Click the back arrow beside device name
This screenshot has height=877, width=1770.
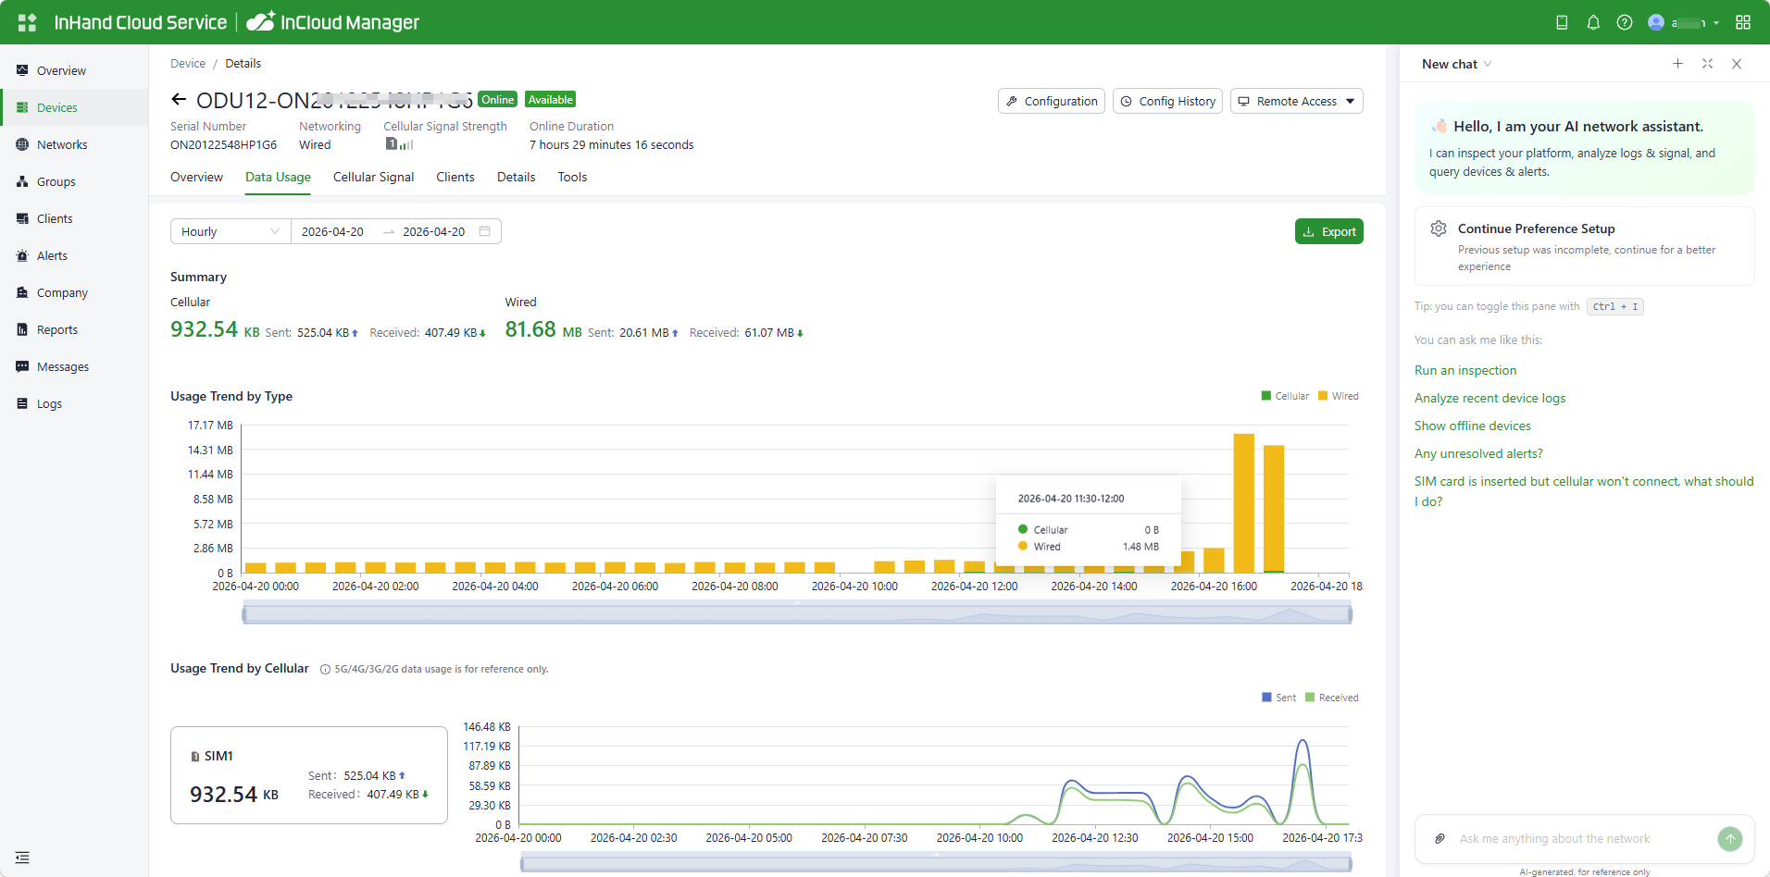click(x=179, y=100)
